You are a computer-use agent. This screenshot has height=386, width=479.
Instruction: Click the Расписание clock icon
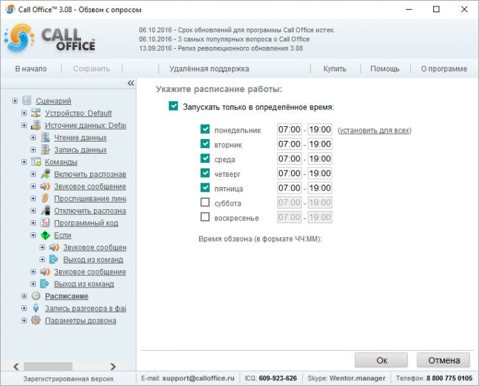tap(36, 296)
